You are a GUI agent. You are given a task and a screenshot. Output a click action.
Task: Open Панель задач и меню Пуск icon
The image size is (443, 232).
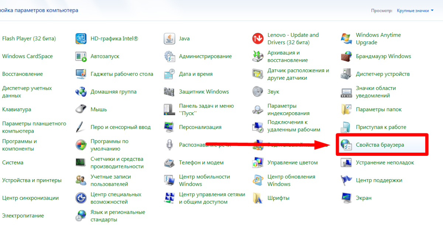point(169,109)
